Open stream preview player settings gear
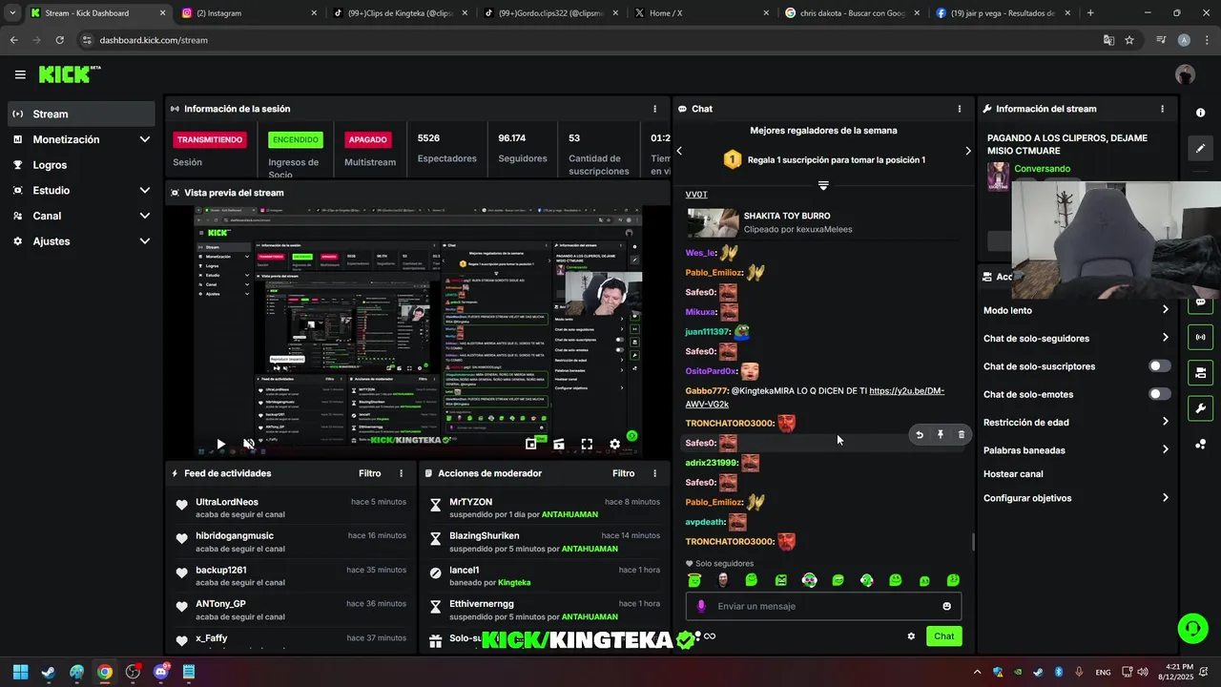The width and height of the screenshot is (1221, 687). coord(614,444)
